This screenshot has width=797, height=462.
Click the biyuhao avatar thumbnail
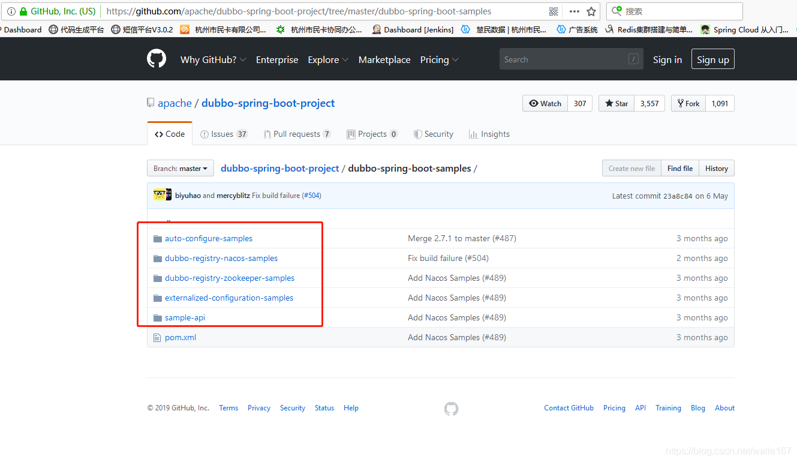[x=160, y=194]
